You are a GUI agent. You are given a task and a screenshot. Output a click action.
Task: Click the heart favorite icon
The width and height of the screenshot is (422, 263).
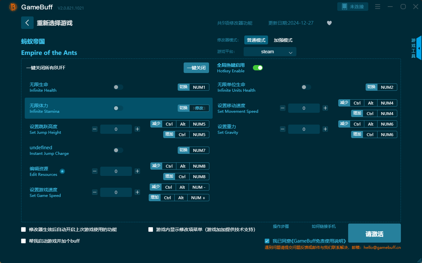pos(329,23)
